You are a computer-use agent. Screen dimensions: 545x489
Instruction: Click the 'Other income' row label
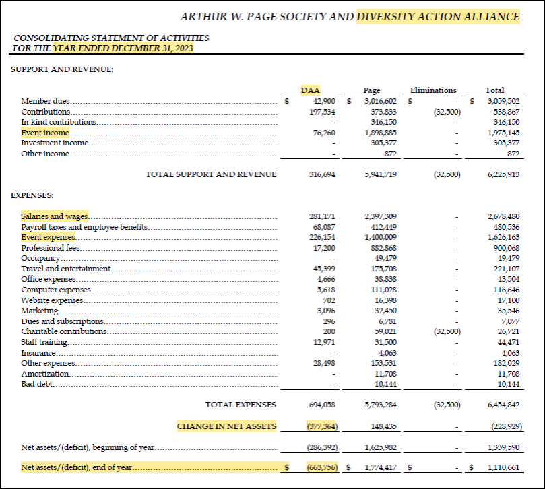coord(45,154)
